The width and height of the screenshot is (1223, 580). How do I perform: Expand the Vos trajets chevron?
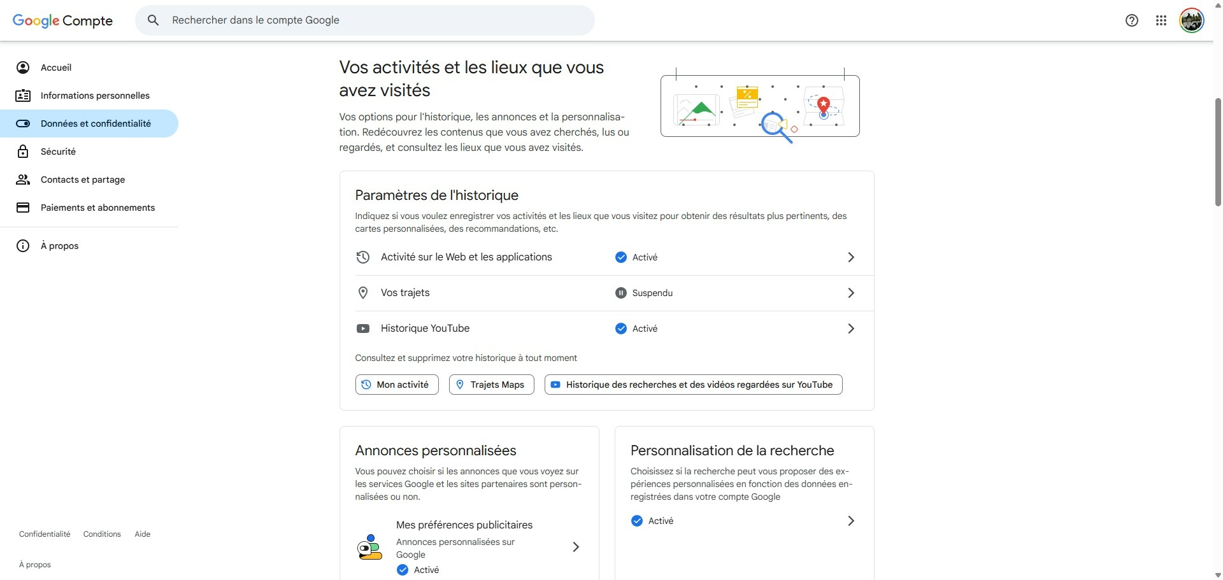[x=851, y=293]
